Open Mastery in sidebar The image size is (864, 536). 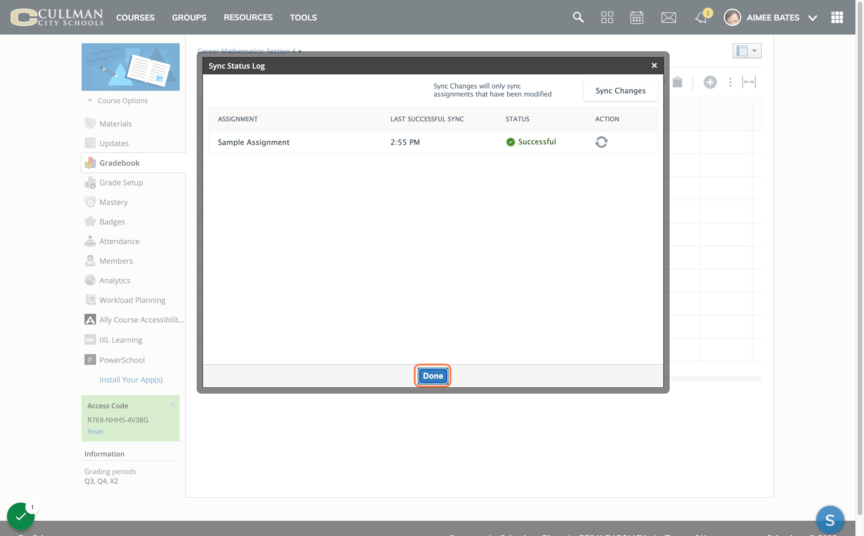(114, 202)
